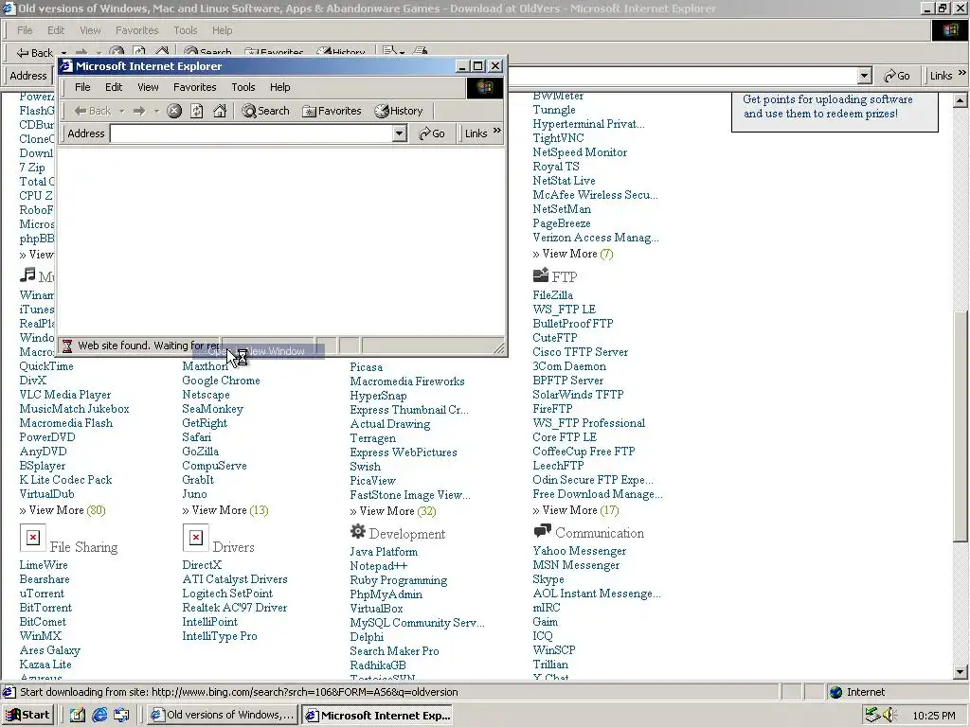
Task: Open Favorites menu in front IE window
Action: click(x=195, y=87)
